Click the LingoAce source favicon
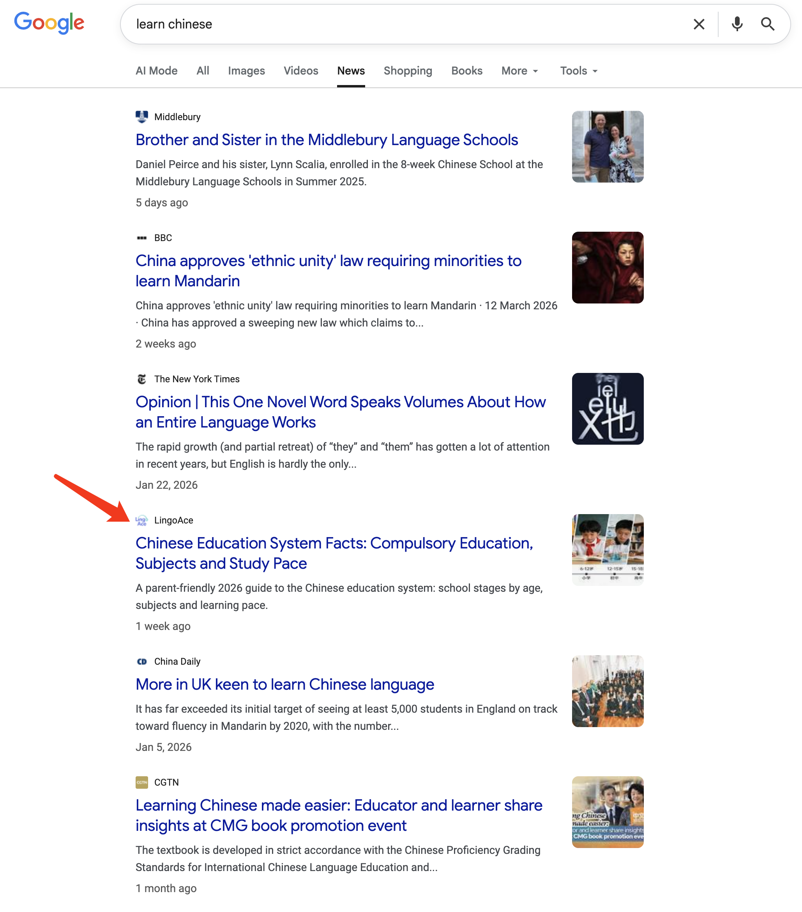Image resolution: width=802 pixels, height=912 pixels. click(x=142, y=520)
